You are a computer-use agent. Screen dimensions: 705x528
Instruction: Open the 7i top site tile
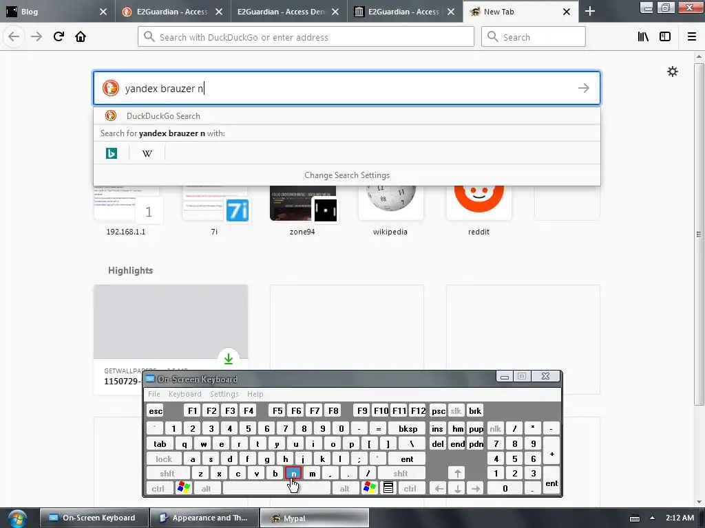[x=215, y=211]
